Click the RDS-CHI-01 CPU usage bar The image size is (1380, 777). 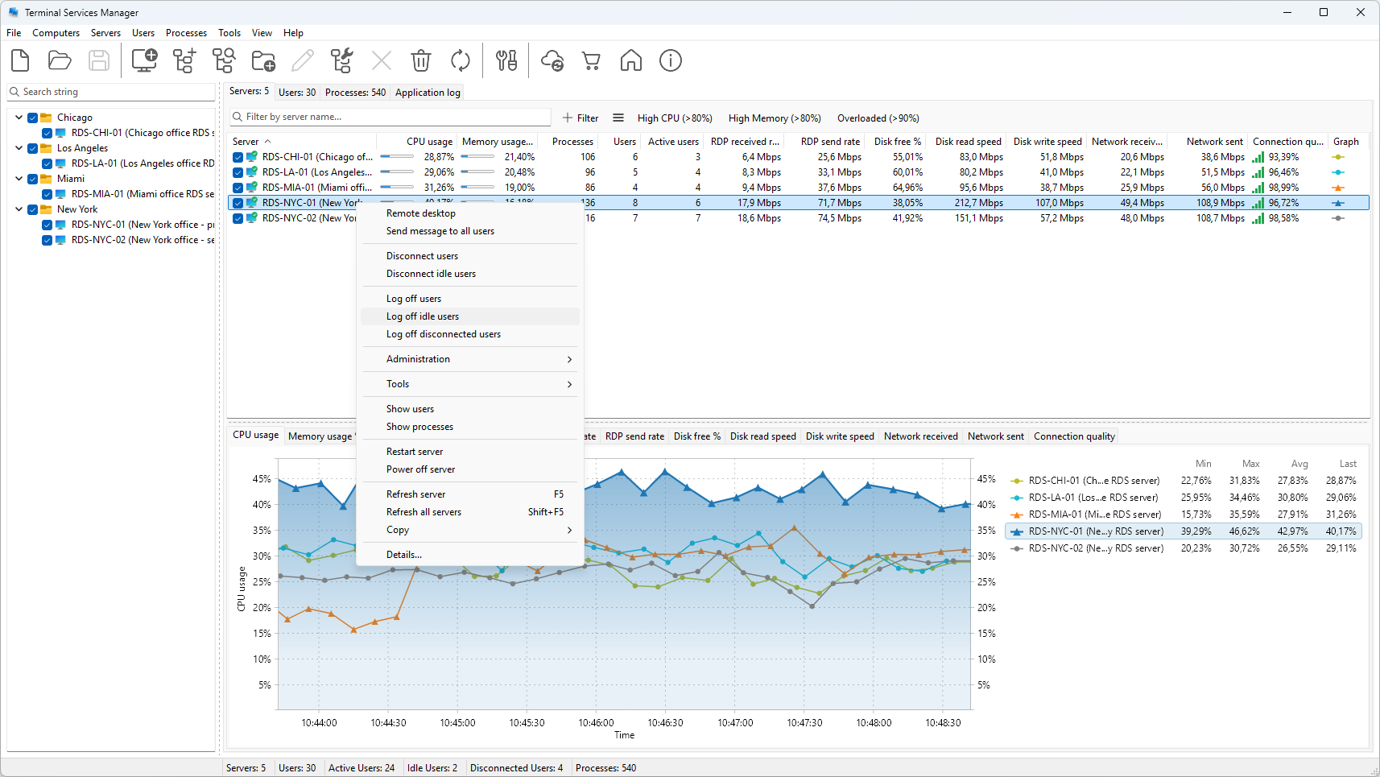[x=397, y=157]
